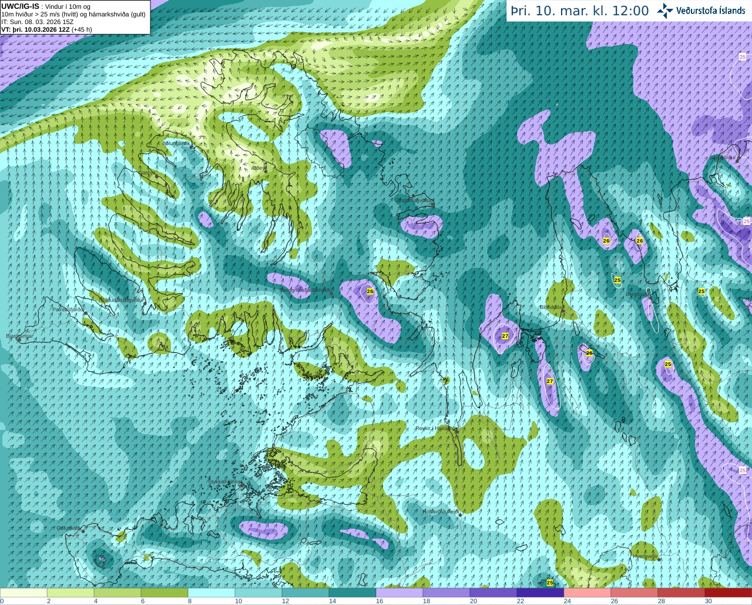The height and width of the screenshot is (605, 752).
Task: Pick the dark red above-30 legend swatch
Action: 728,593
